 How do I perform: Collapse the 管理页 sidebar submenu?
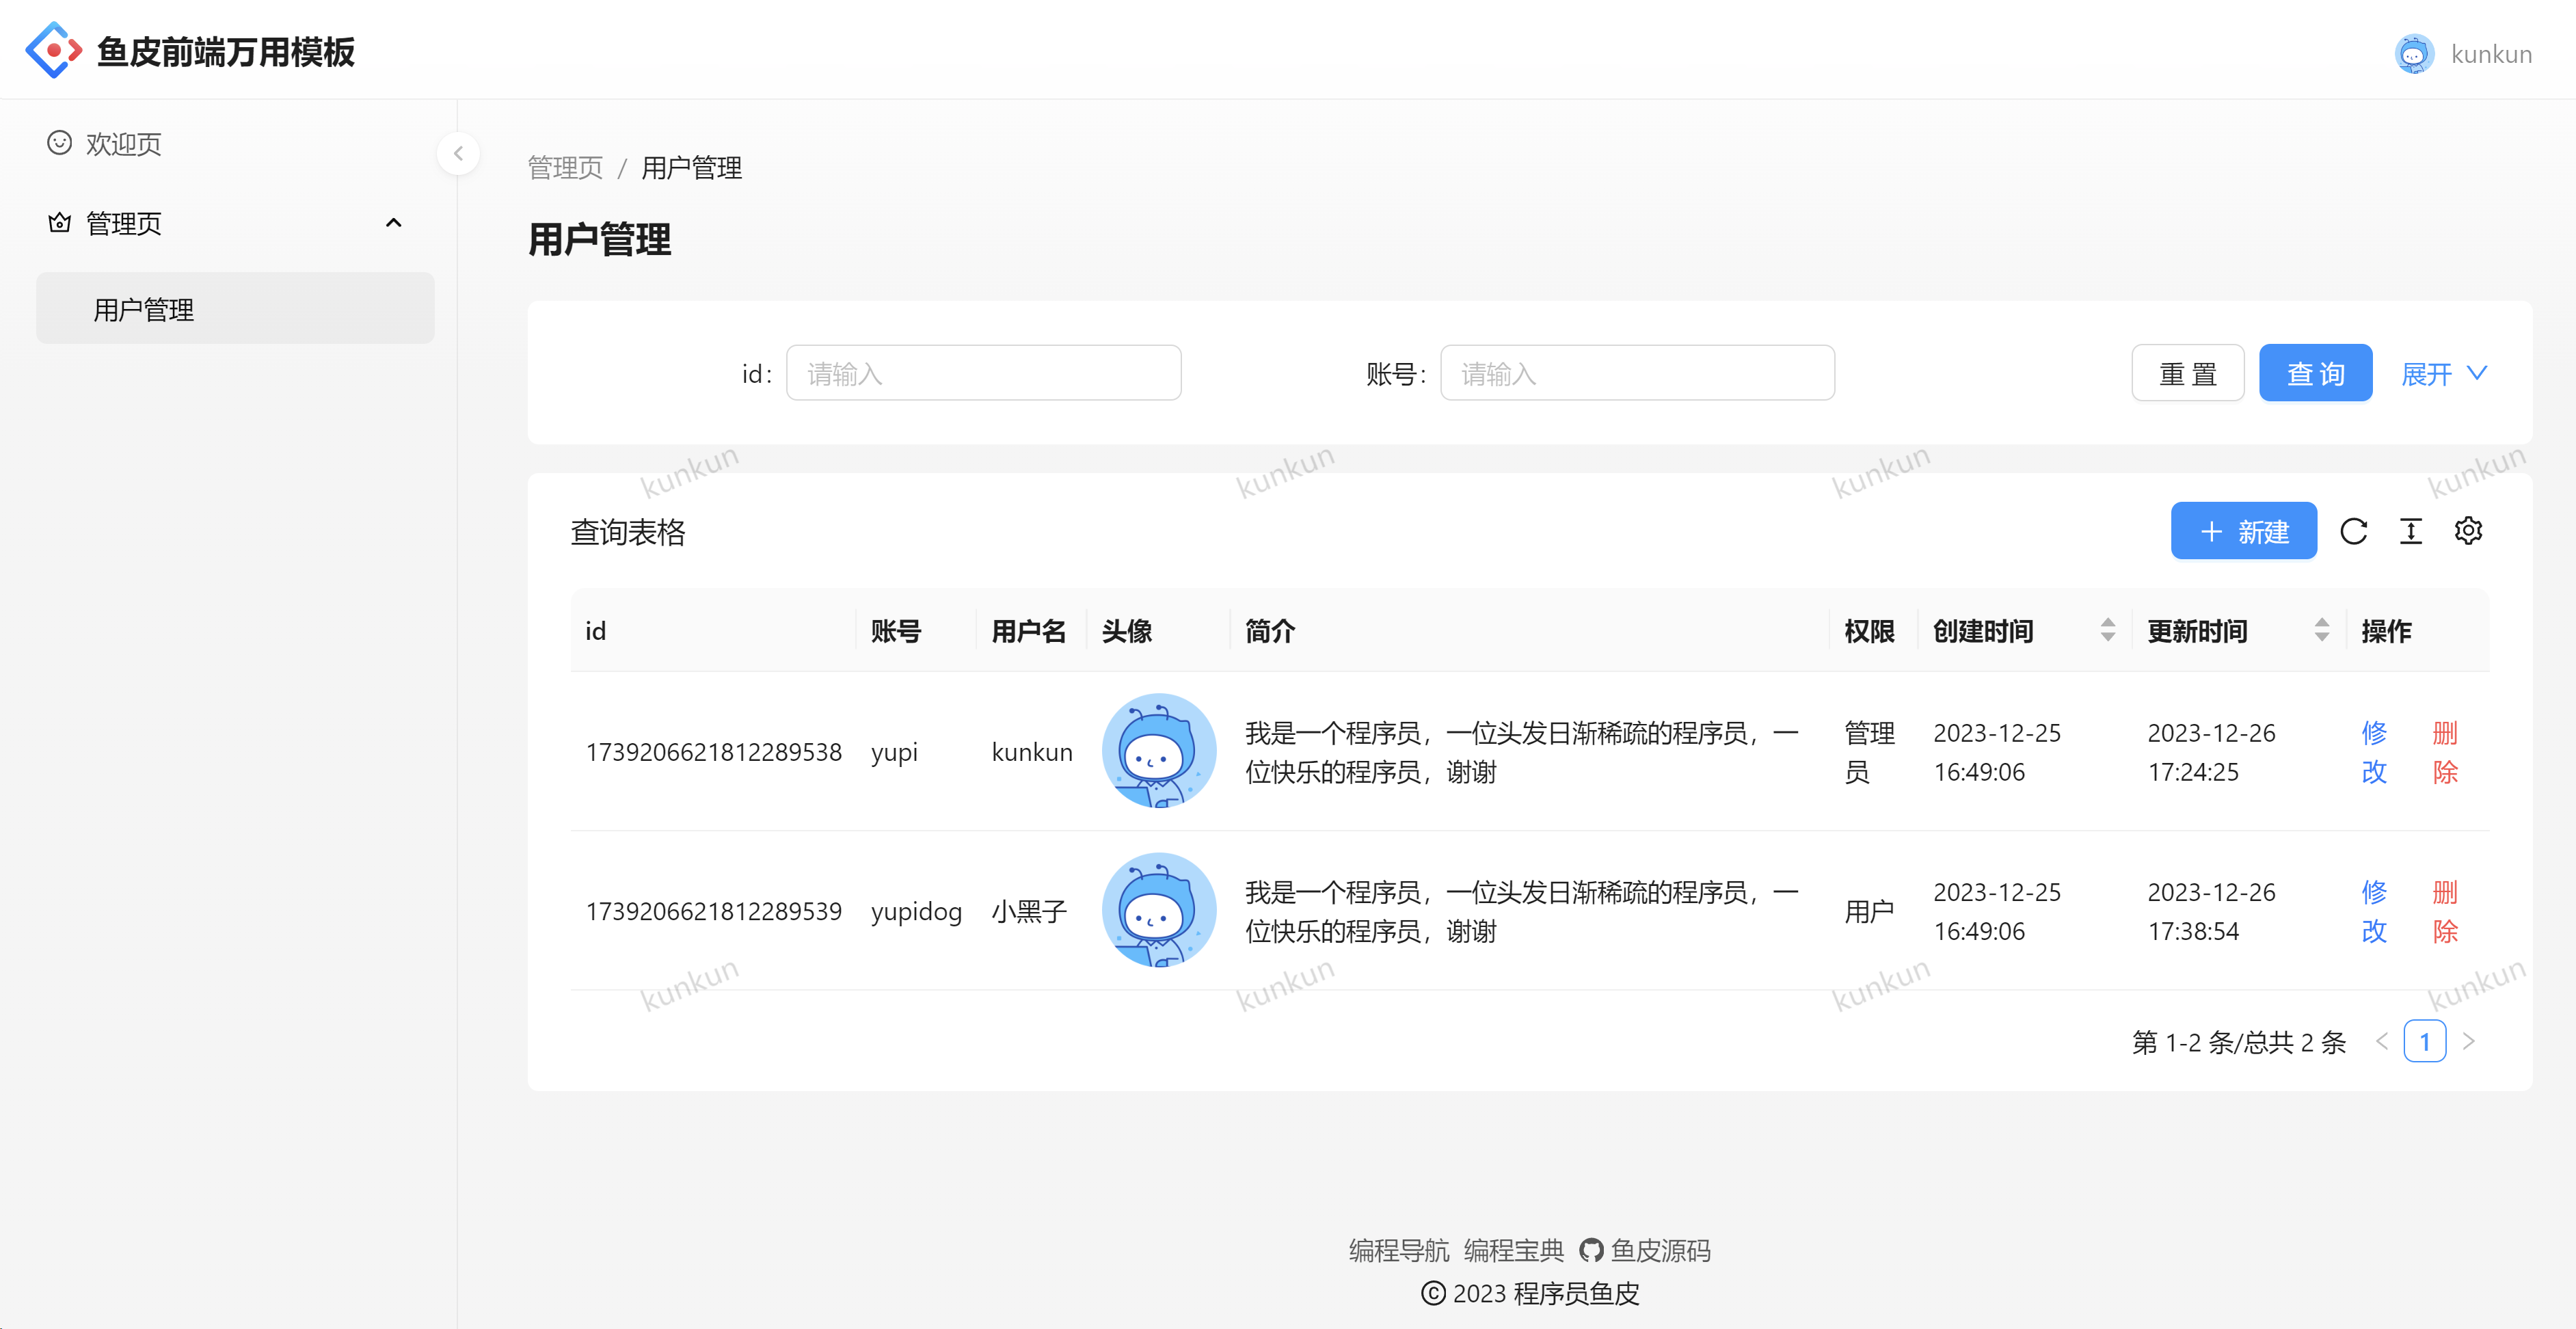pos(393,223)
